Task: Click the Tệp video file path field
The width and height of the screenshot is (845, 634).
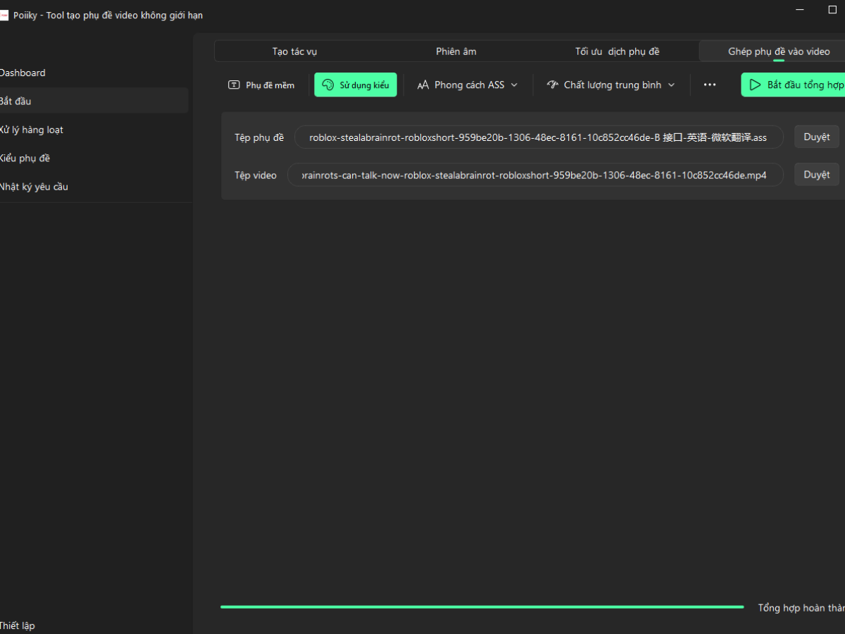Action: 534,175
